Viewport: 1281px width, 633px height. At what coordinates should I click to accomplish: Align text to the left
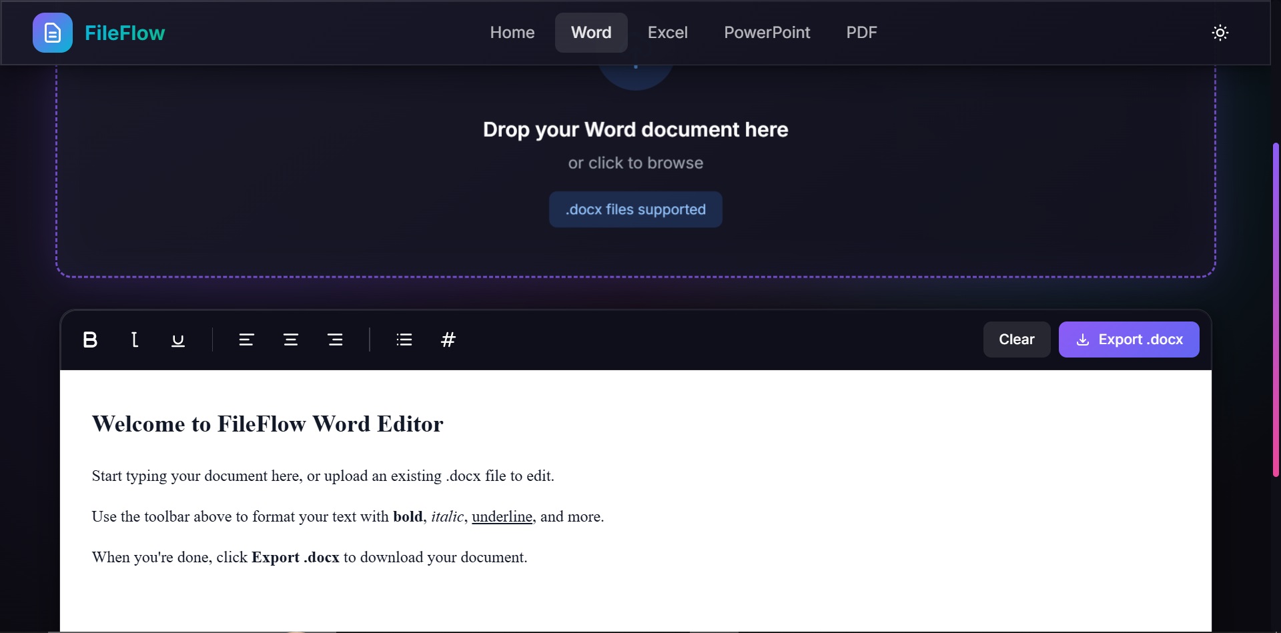click(246, 340)
